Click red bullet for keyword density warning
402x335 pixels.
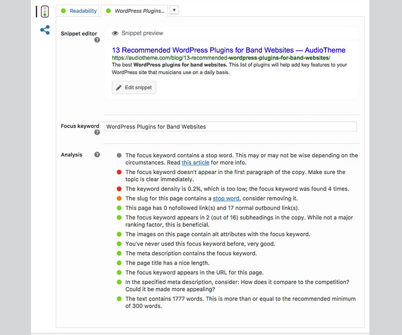click(119, 189)
